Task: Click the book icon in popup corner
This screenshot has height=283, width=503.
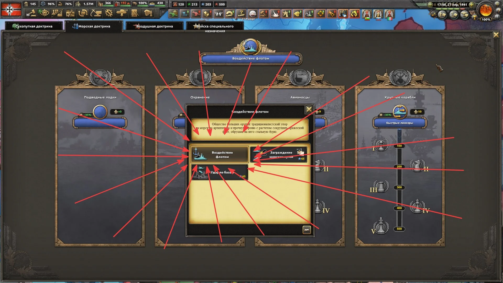Action: point(307,230)
